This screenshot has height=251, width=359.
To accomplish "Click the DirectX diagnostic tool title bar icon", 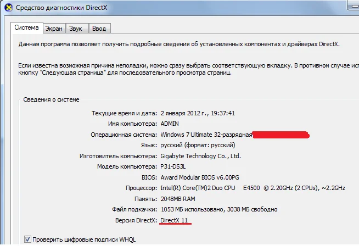I will [9, 8].
